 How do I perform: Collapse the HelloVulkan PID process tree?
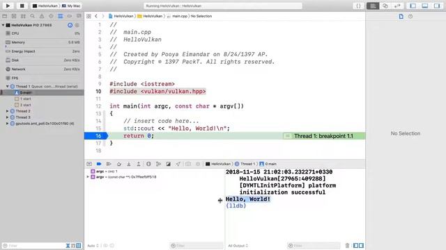point(3,25)
